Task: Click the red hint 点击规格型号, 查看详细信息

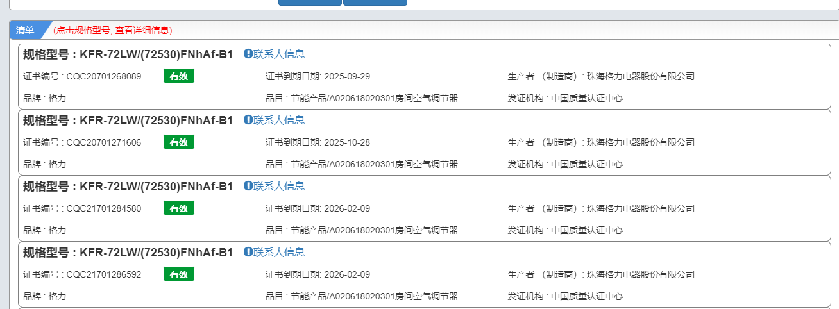Action: pyautogui.click(x=113, y=30)
